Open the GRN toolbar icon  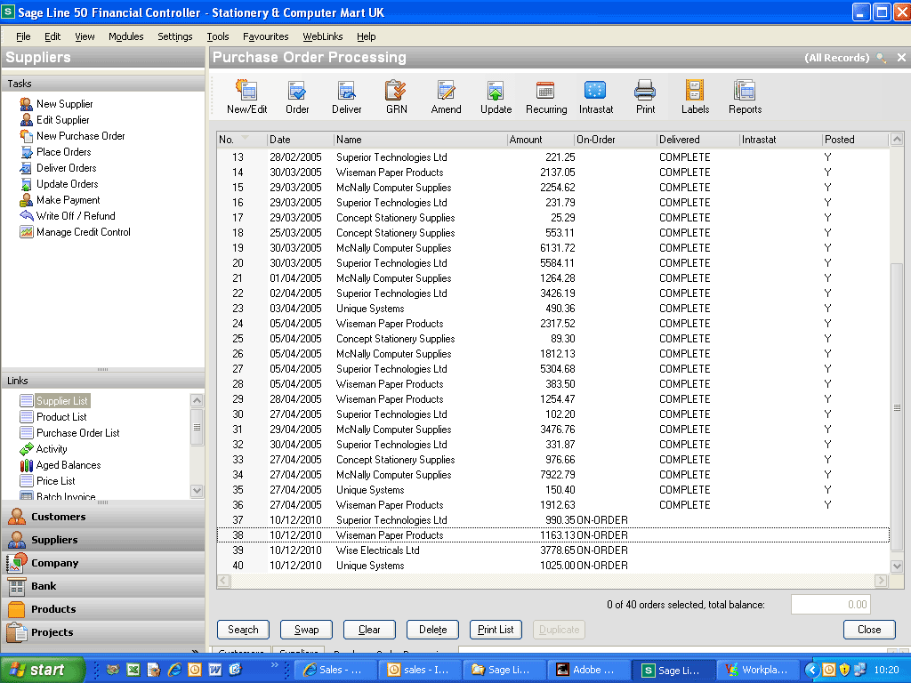pyautogui.click(x=396, y=96)
